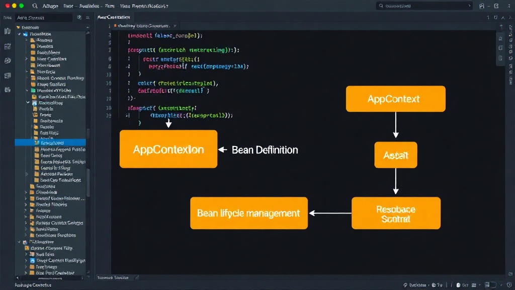Collapse the project panel with the header chevron
The height and width of the screenshot is (290, 515).
click(x=88, y=28)
